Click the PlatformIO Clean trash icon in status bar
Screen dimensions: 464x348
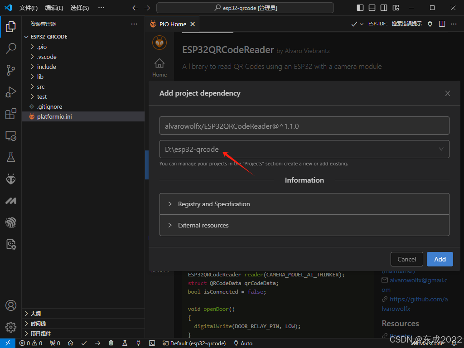click(111, 343)
